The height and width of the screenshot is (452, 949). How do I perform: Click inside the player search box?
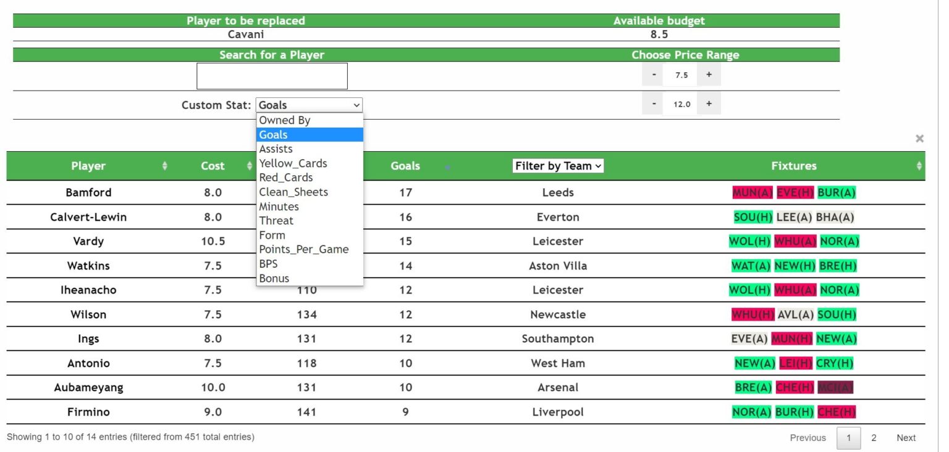point(272,75)
